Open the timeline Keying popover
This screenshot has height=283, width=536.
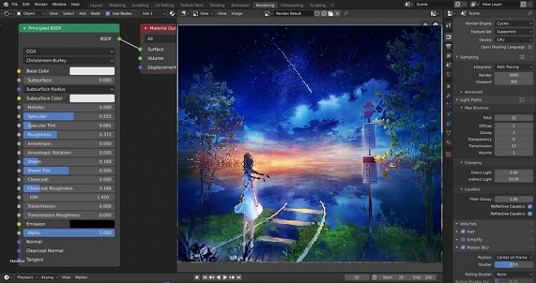(49, 277)
